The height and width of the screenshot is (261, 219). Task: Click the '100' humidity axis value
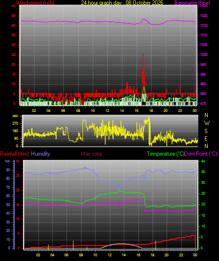click(8, 161)
